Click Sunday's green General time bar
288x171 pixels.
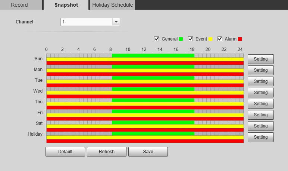pos(153,55)
